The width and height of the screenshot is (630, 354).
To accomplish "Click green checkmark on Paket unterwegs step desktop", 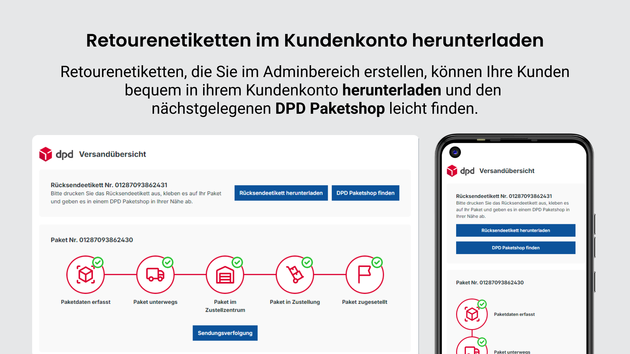I will coord(168,262).
